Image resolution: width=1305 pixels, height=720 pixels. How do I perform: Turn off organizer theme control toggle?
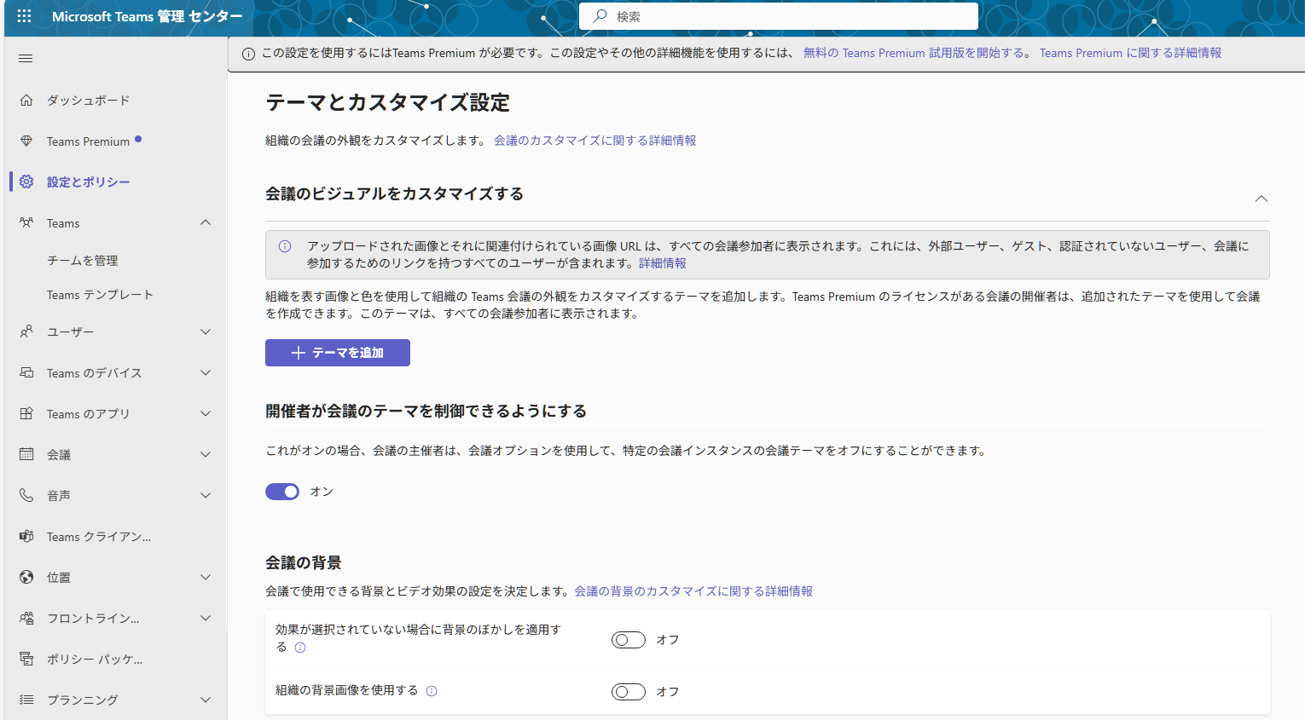point(282,492)
